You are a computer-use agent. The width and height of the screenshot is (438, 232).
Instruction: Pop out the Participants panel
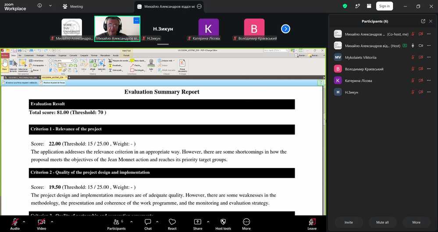423,21
